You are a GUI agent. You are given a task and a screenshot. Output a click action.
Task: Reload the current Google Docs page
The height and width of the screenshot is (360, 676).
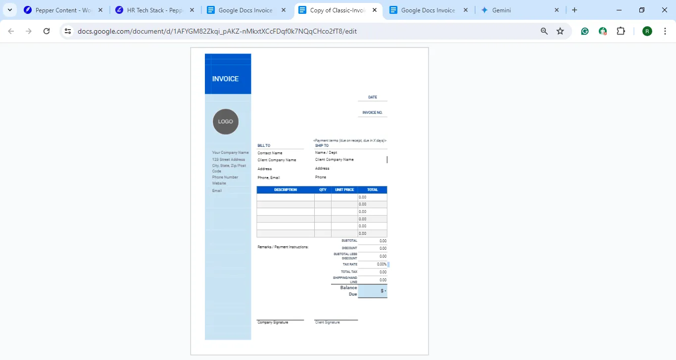pyautogui.click(x=47, y=31)
